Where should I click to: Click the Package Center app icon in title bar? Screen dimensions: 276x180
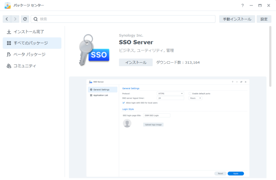(8, 6)
